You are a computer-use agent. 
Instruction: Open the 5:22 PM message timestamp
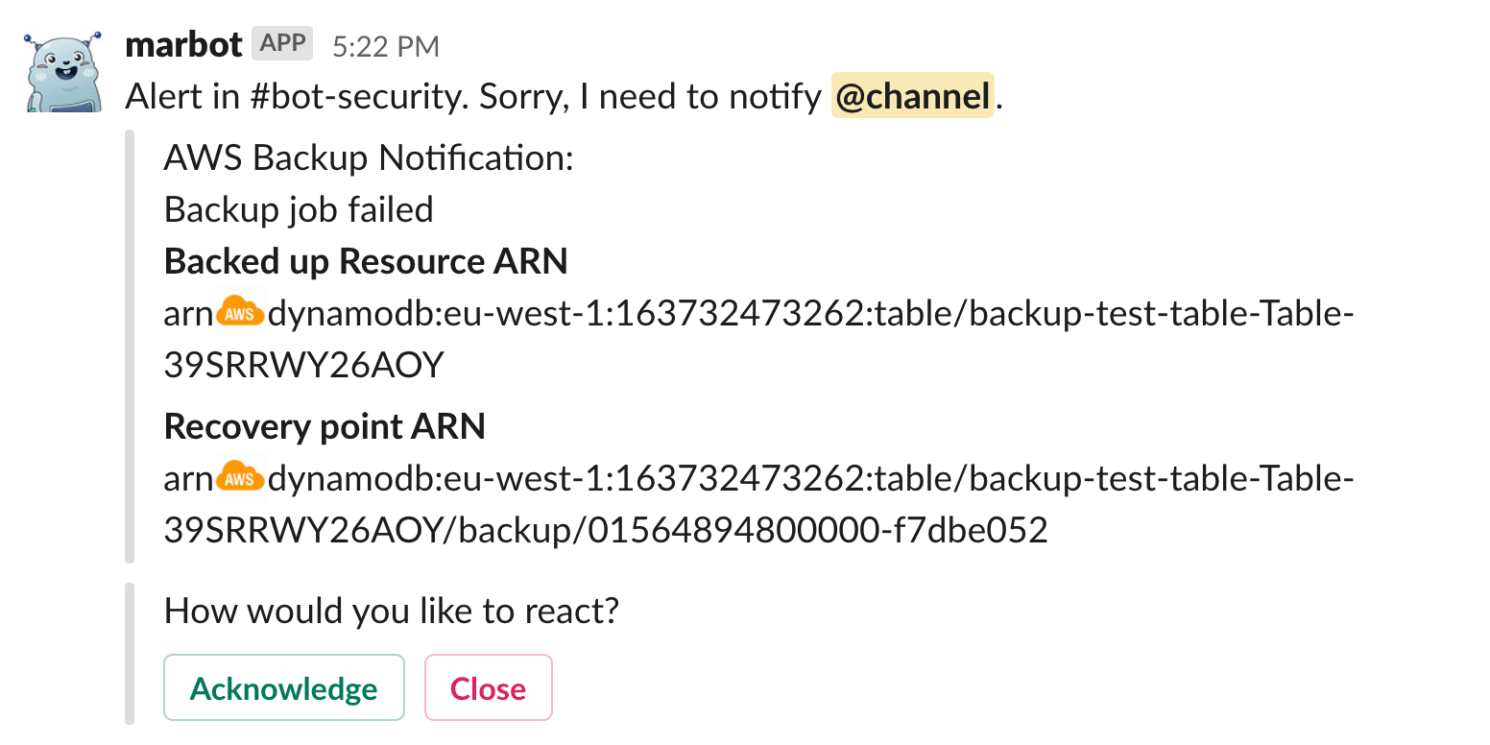tap(386, 46)
